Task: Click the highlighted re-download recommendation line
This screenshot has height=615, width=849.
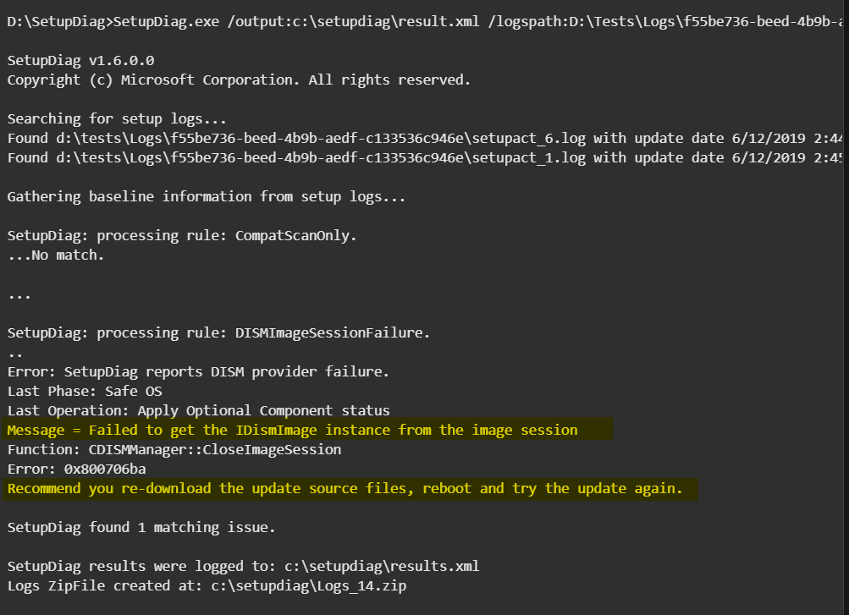Action: [345, 489]
